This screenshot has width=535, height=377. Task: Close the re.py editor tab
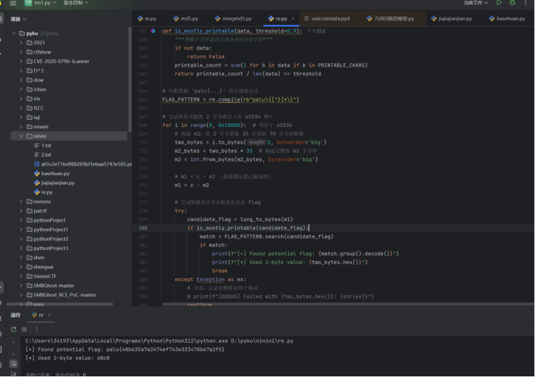tap(293, 19)
